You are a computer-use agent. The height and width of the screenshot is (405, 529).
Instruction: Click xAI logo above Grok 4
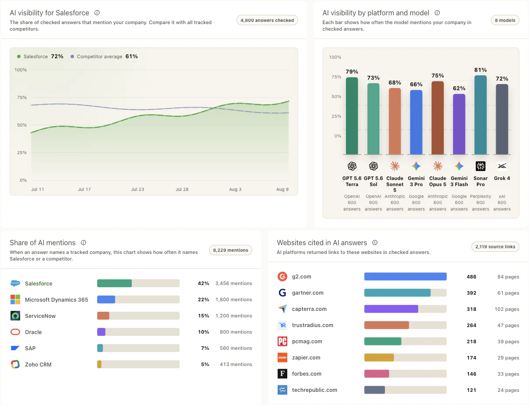[x=502, y=166]
